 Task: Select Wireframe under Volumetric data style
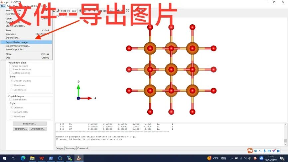tap(12, 85)
